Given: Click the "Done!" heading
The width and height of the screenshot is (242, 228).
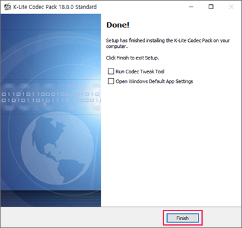Looking at the screenshot, I should point(118,25).
